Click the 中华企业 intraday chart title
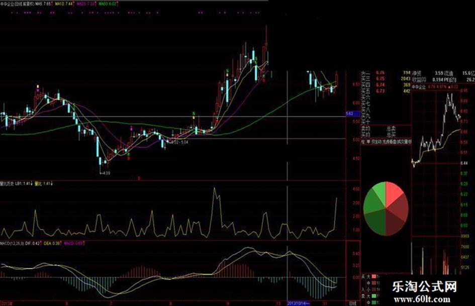 click(419, 87)
